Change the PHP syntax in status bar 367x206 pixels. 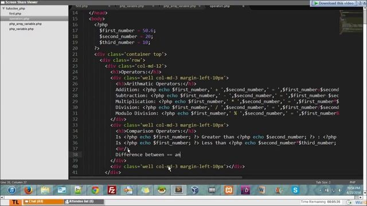(353, 183)
